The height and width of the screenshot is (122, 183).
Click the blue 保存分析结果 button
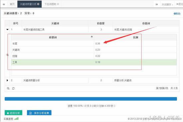39,113
